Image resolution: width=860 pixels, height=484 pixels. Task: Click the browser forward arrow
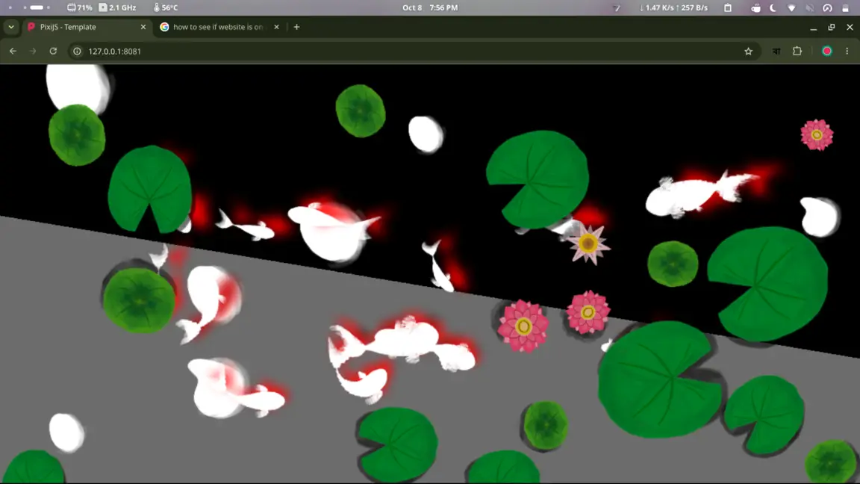(x=33, y=51)
